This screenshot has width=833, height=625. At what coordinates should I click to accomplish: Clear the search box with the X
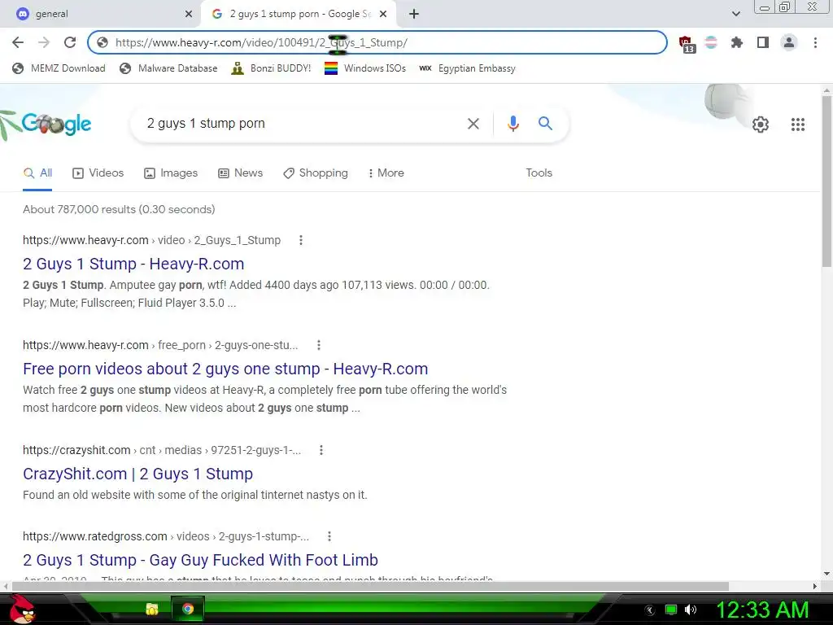click(x=473, y=124)
